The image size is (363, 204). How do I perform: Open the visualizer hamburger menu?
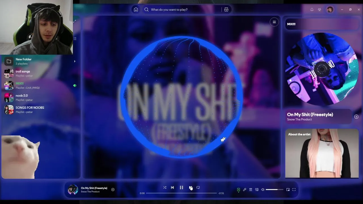coord(274,22)
